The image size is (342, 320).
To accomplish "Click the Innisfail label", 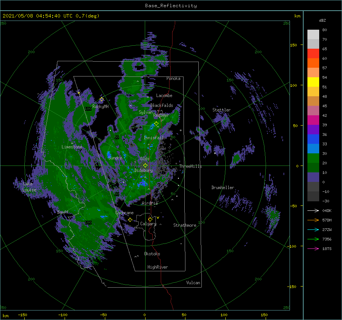I will (154, 138).
